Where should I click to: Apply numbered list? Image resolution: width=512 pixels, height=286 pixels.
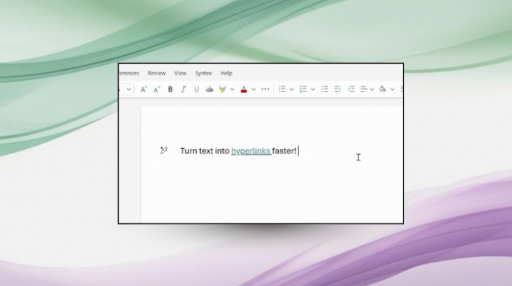(x=303, y=90)
